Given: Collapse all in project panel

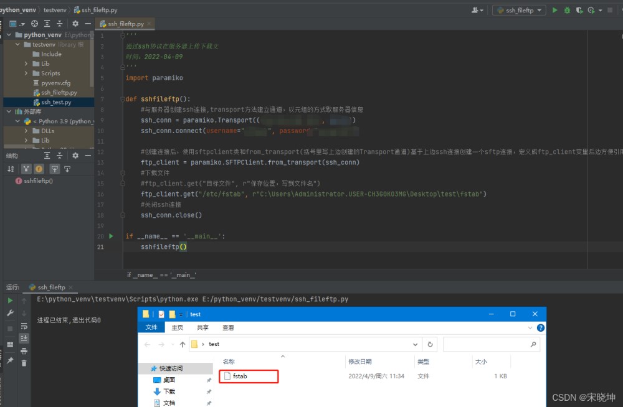Looking at the screenshot, I should point(60,24).
